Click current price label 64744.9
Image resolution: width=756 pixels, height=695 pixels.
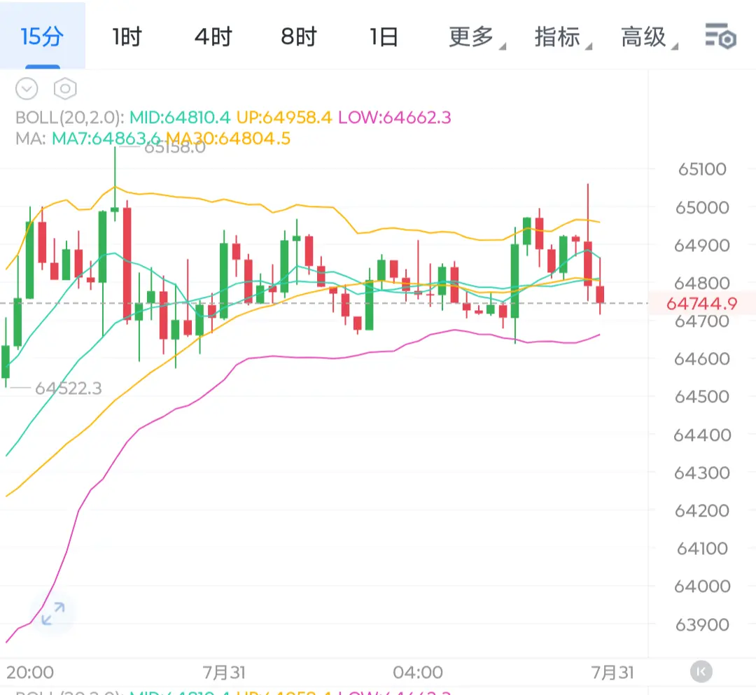(701, 304)
